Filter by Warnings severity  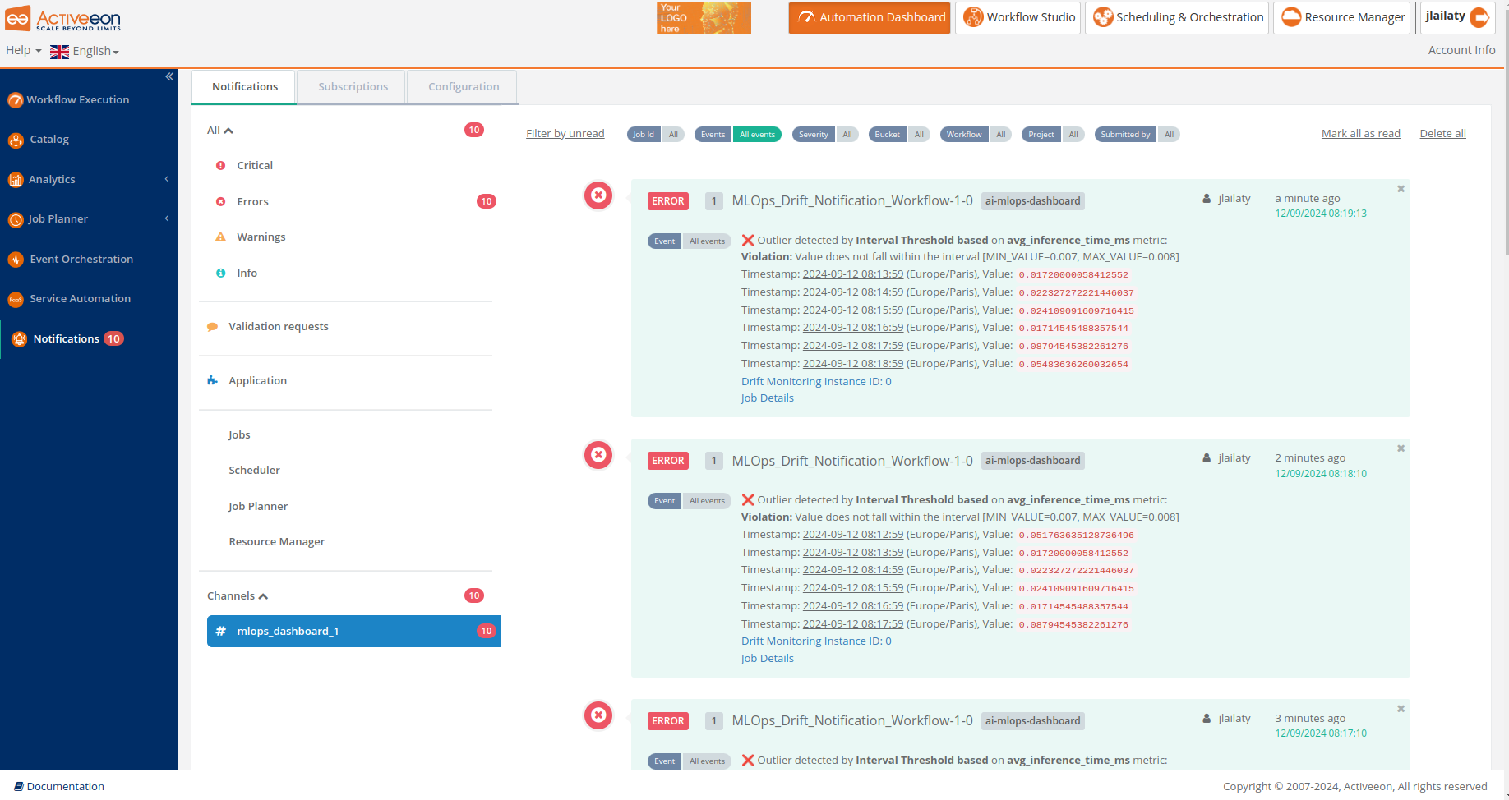(261, 237)
